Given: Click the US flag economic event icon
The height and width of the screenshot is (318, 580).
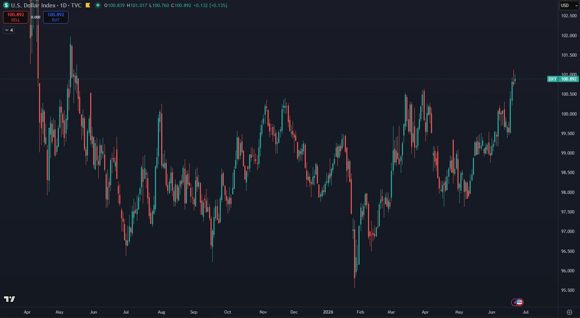Looking at the screenshot, I should coord(519,302).
